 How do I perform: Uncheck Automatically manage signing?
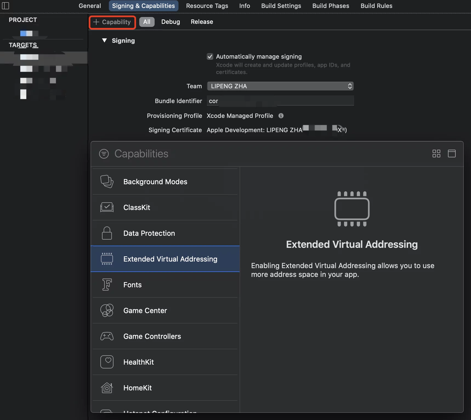pos(210,56)
